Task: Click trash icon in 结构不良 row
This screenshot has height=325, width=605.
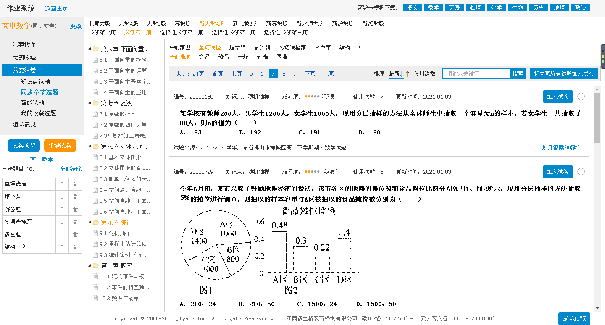Action: pyautogui.click(x=75, y=247)
